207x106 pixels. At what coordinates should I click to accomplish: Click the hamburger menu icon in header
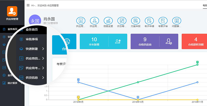coord(28,5)
